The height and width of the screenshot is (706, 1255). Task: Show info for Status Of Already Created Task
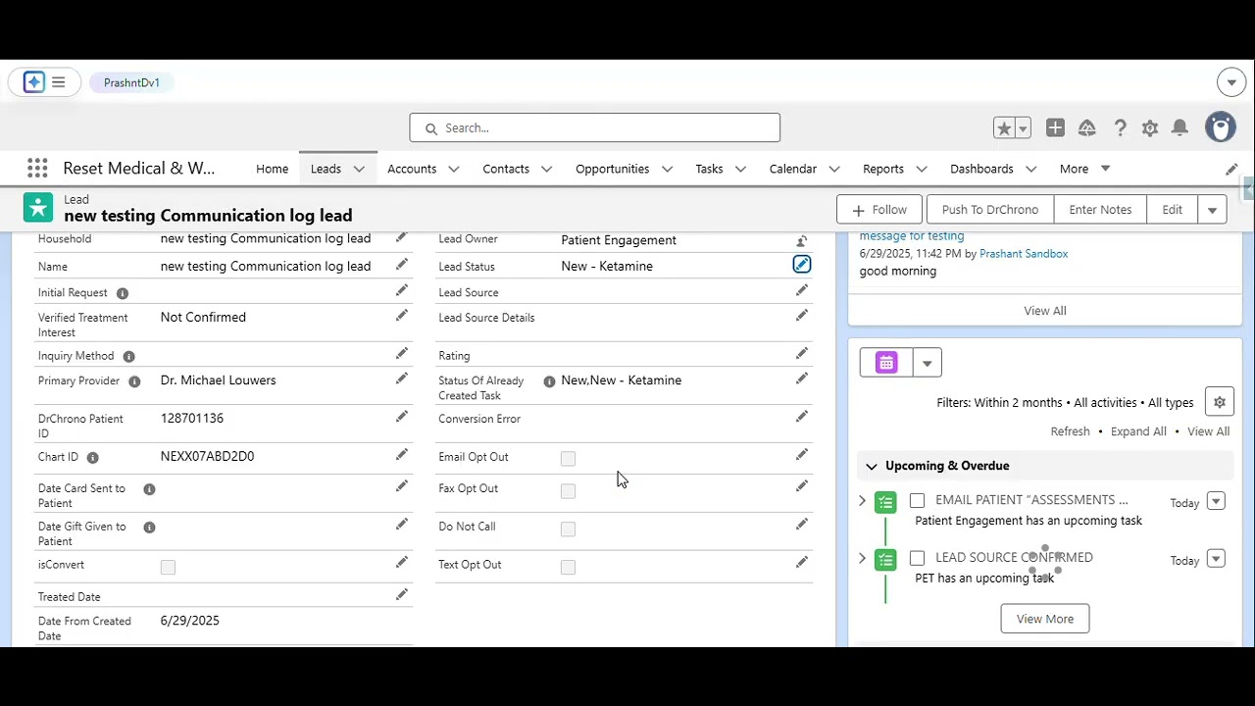click(549, 381)
